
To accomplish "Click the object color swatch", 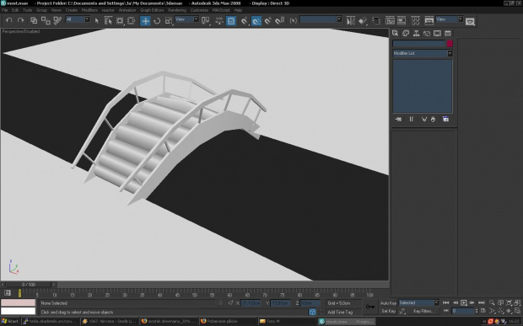I will point(450,44).
